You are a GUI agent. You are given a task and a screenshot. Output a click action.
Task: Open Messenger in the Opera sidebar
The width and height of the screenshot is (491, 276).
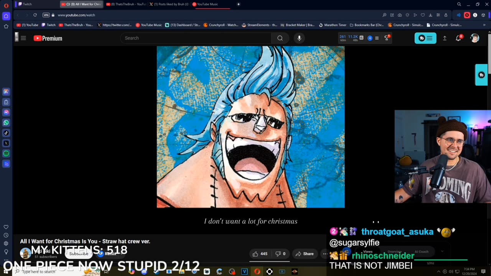click(6, 112)
